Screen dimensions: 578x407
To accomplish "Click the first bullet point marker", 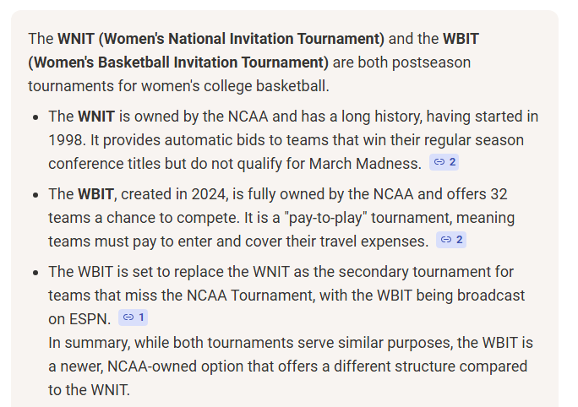I will [35, 117].
